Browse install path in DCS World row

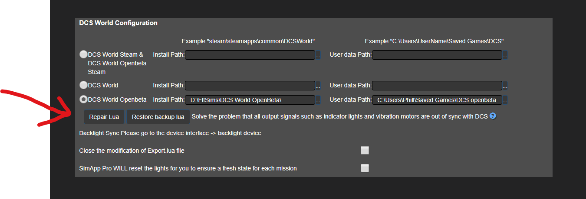318,86
